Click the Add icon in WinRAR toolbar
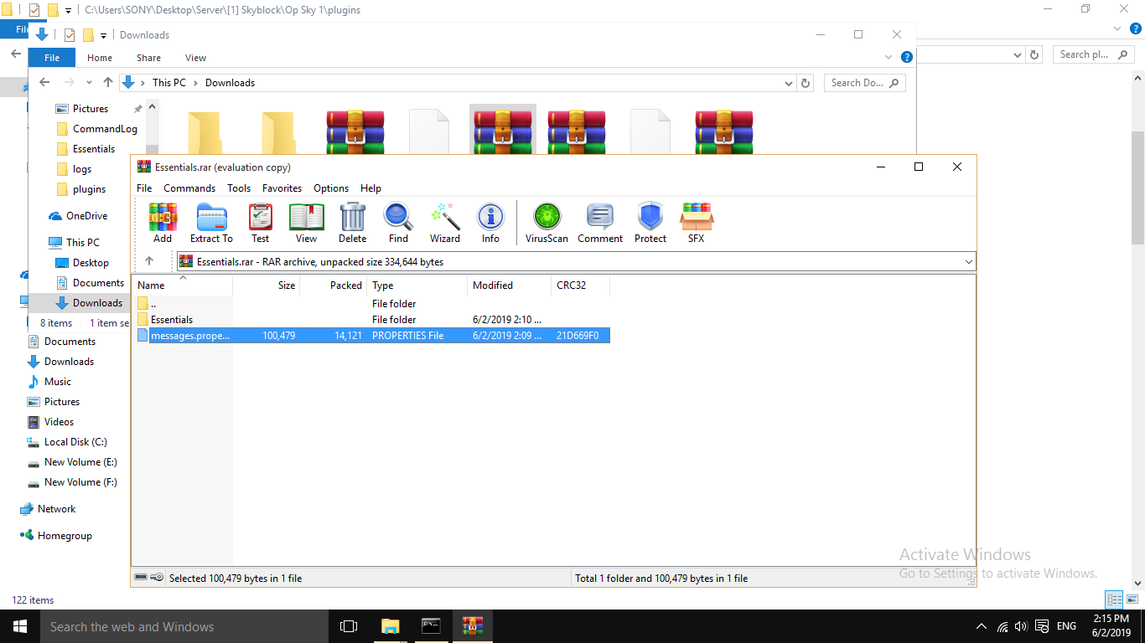Screen dimensions: 1145x643 pyautogui.click(x=163, y=223)
